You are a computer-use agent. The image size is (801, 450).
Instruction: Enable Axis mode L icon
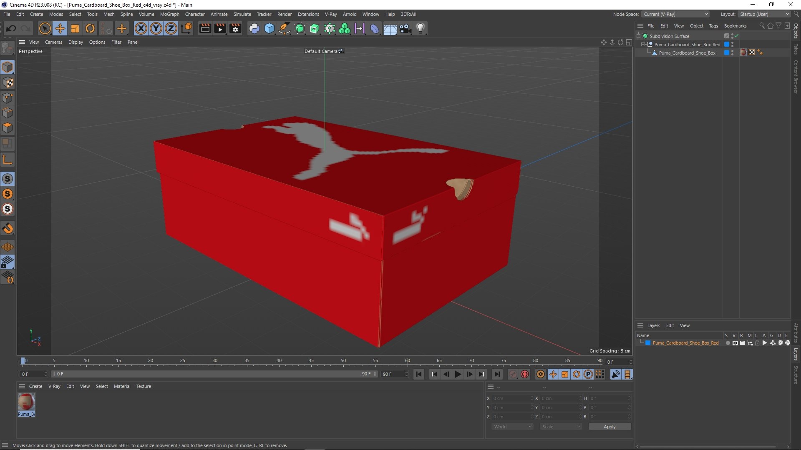pos(8,160)
